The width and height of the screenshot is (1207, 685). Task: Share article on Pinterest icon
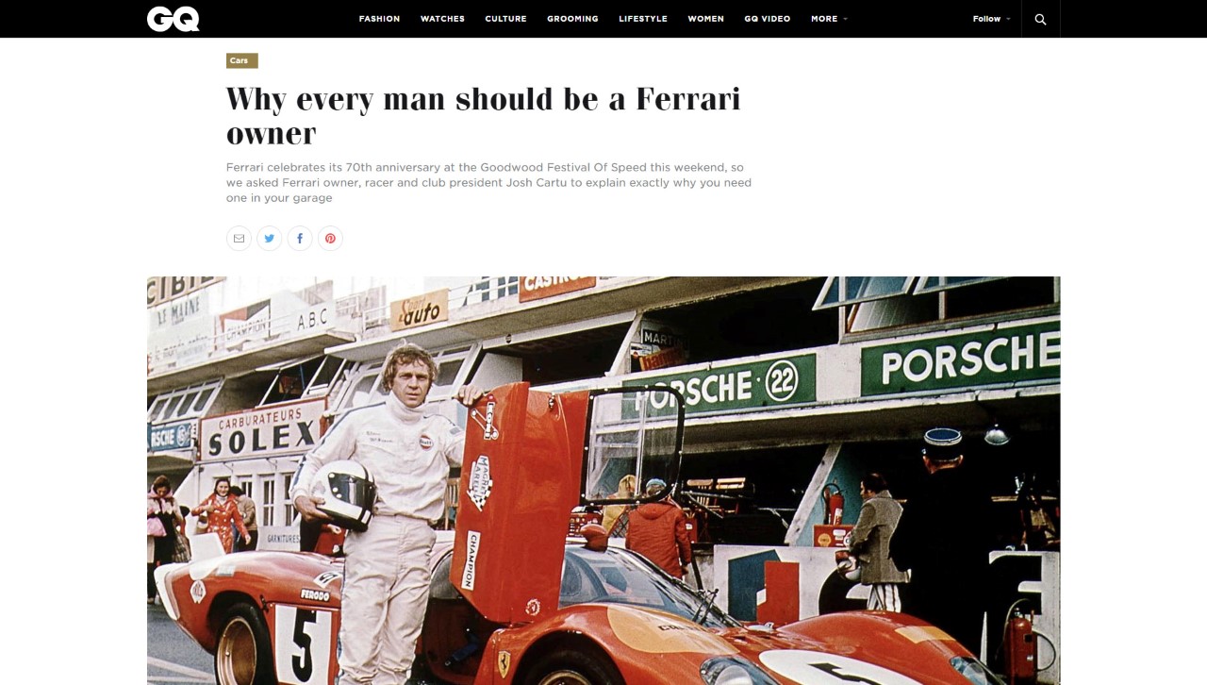(330, 239)
